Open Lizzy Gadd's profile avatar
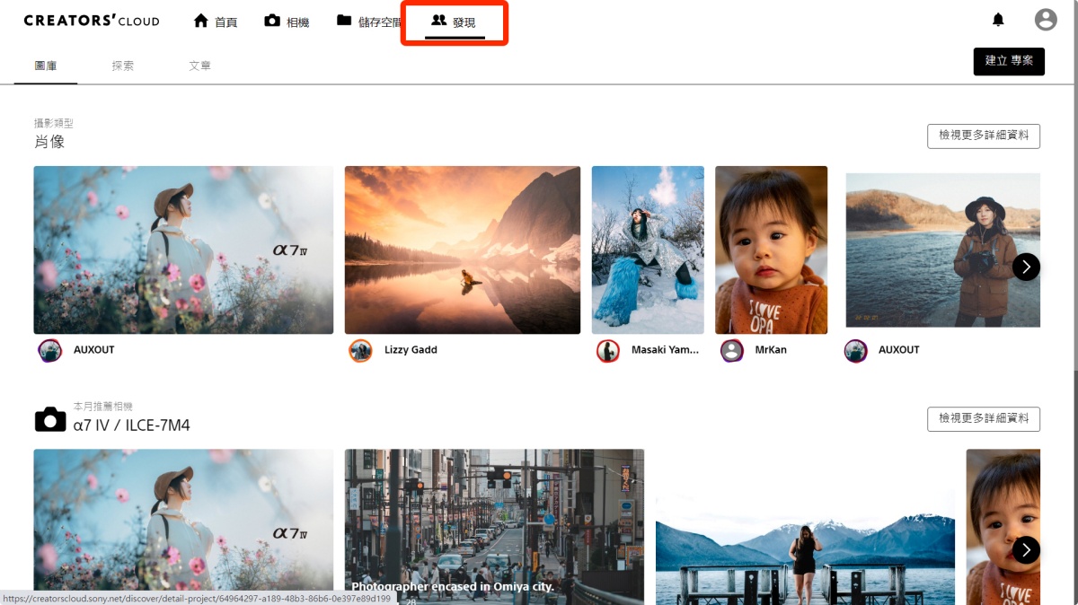The width and height of the screenshot is (1078, 605). click(360, 350)
